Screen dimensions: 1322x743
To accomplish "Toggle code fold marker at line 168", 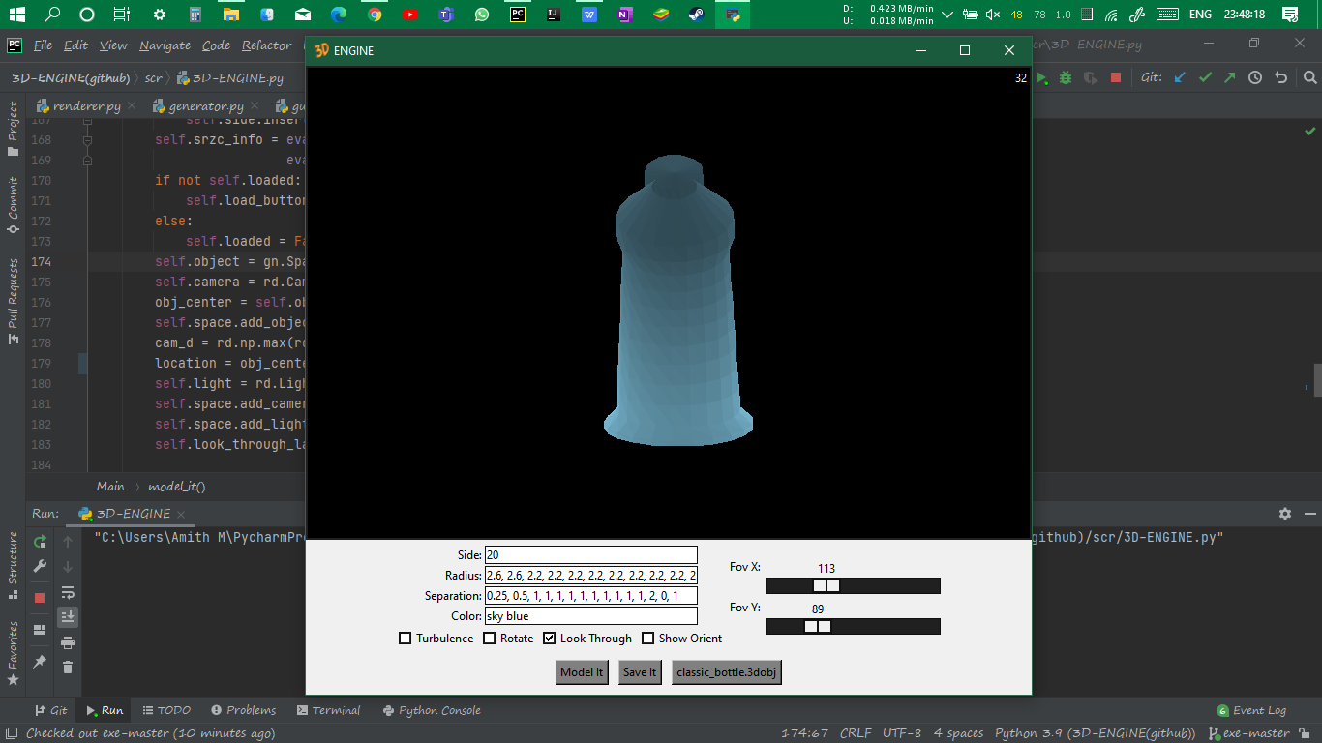I will click(87, 139).
